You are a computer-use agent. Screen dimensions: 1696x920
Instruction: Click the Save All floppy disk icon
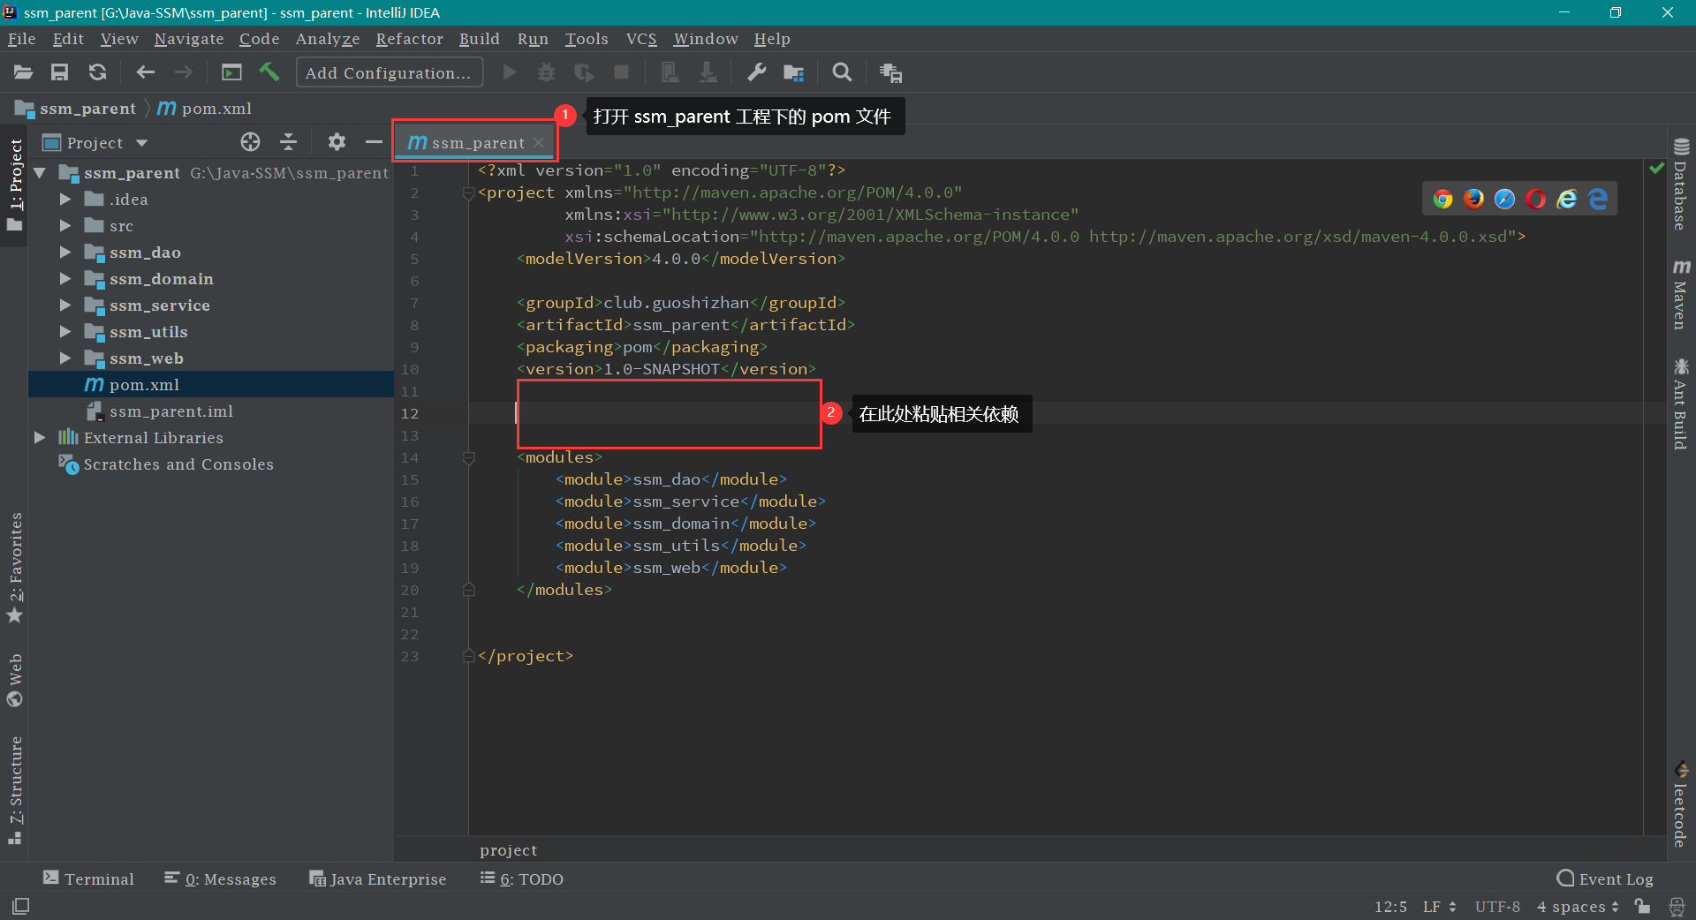(59, 72)
